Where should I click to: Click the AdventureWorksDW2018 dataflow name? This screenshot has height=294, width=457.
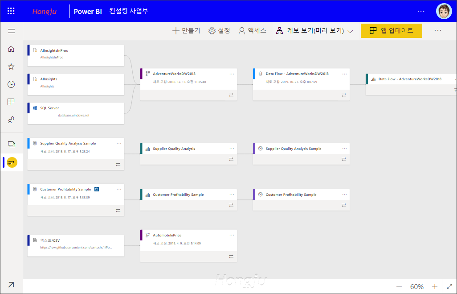(x=174, y=74)
